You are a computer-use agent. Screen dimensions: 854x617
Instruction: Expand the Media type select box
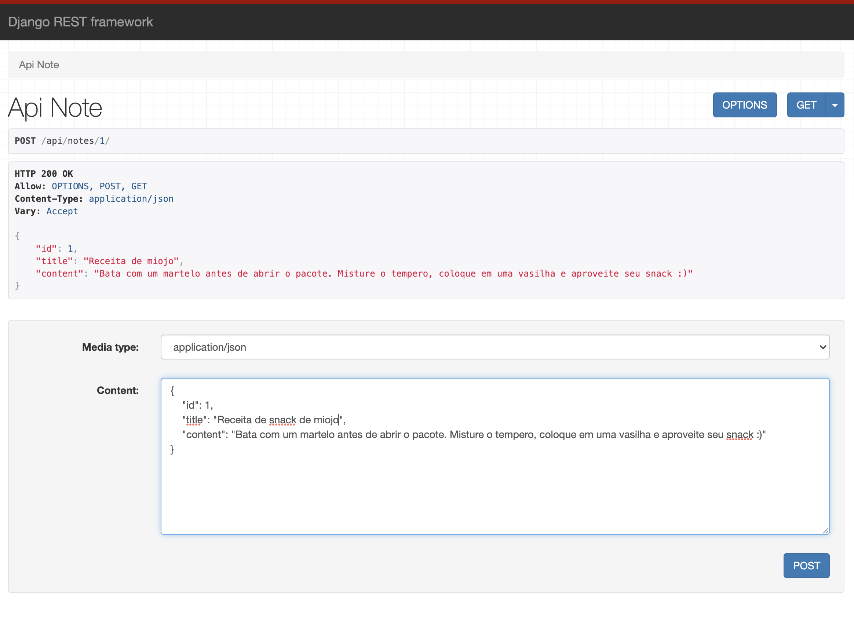(x=494, y=347)
